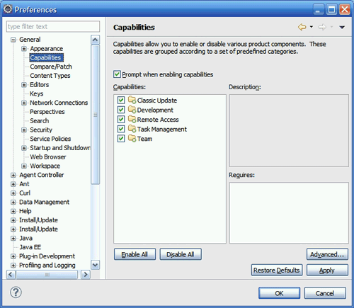The image size is (354, 308).
Task: Click the Restore Defaults button
Action: pos(277,270)
